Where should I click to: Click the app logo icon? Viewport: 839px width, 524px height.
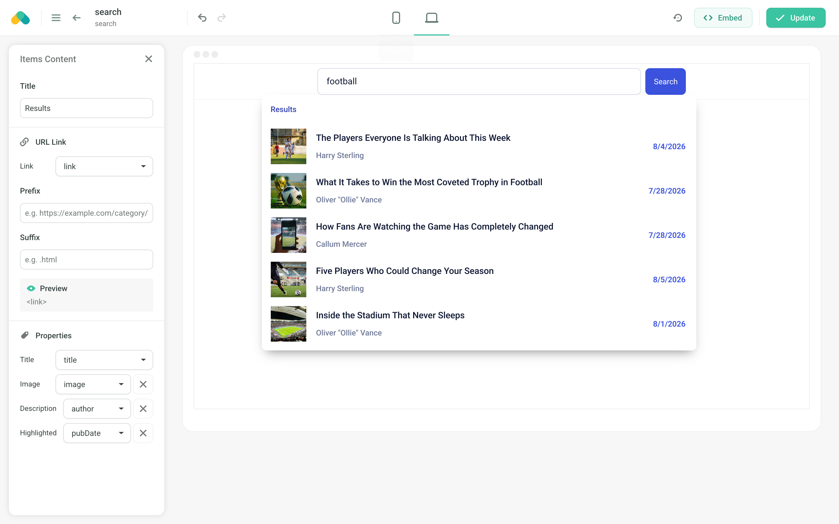21,18
